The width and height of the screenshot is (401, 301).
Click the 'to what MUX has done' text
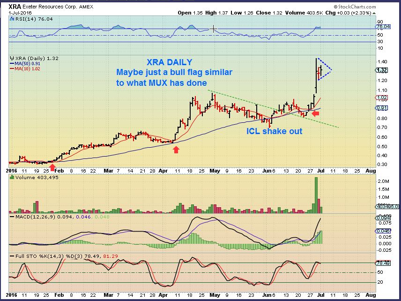pos(161,83)
